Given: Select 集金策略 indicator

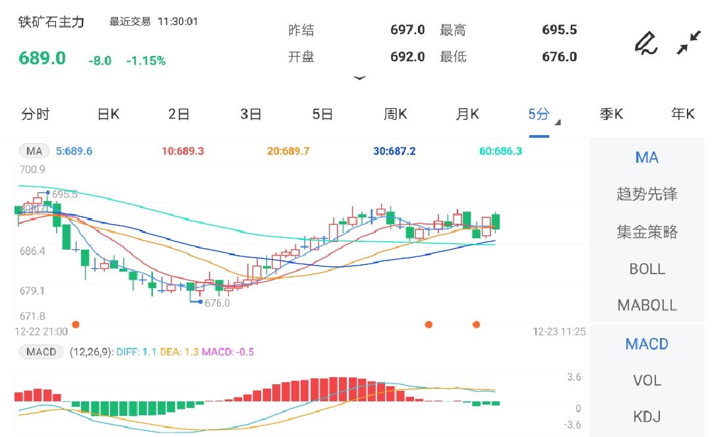Looking at the screenshot, I should point(647,232).
